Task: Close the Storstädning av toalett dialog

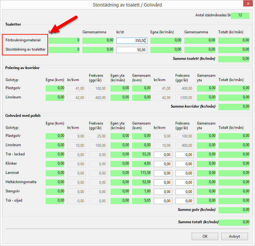Action: pyautogui.click(x=248, y=5)
